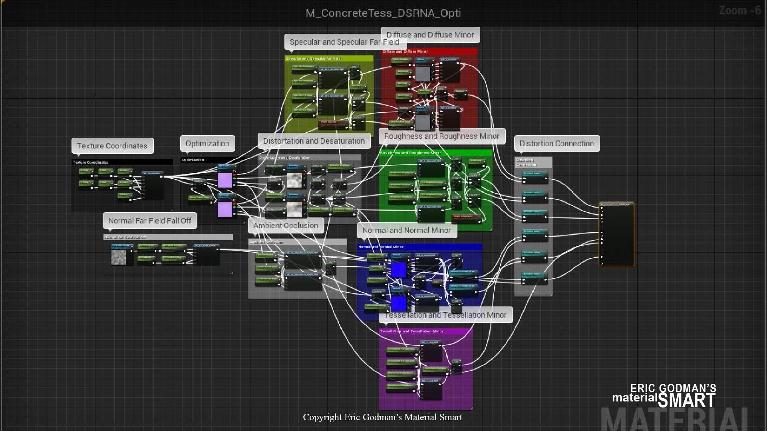Image resolution: width=767 pixels, height=431 pixels.
Task: Select the top purple texture preview in Optimization
Action: point(225,180)
